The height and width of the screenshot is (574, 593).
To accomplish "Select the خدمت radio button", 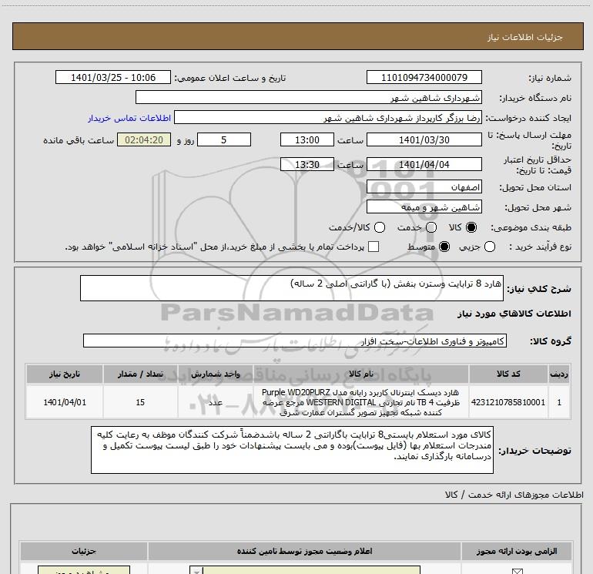I will (x=431, y=227).
